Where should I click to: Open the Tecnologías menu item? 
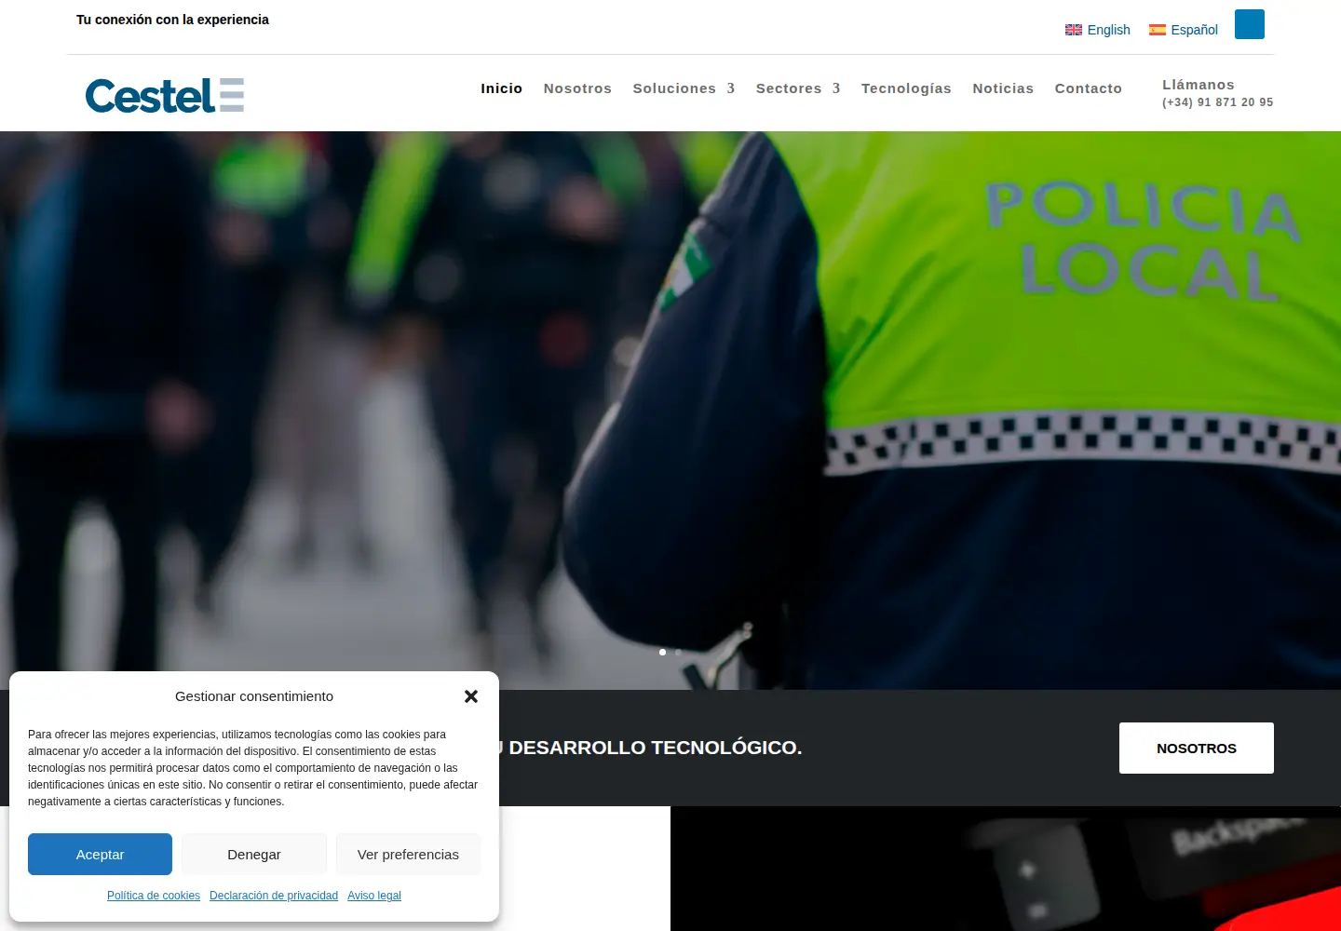pos(906,88)
